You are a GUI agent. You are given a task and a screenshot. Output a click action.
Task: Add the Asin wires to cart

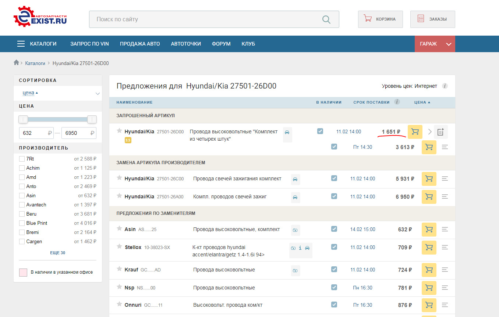429,230
